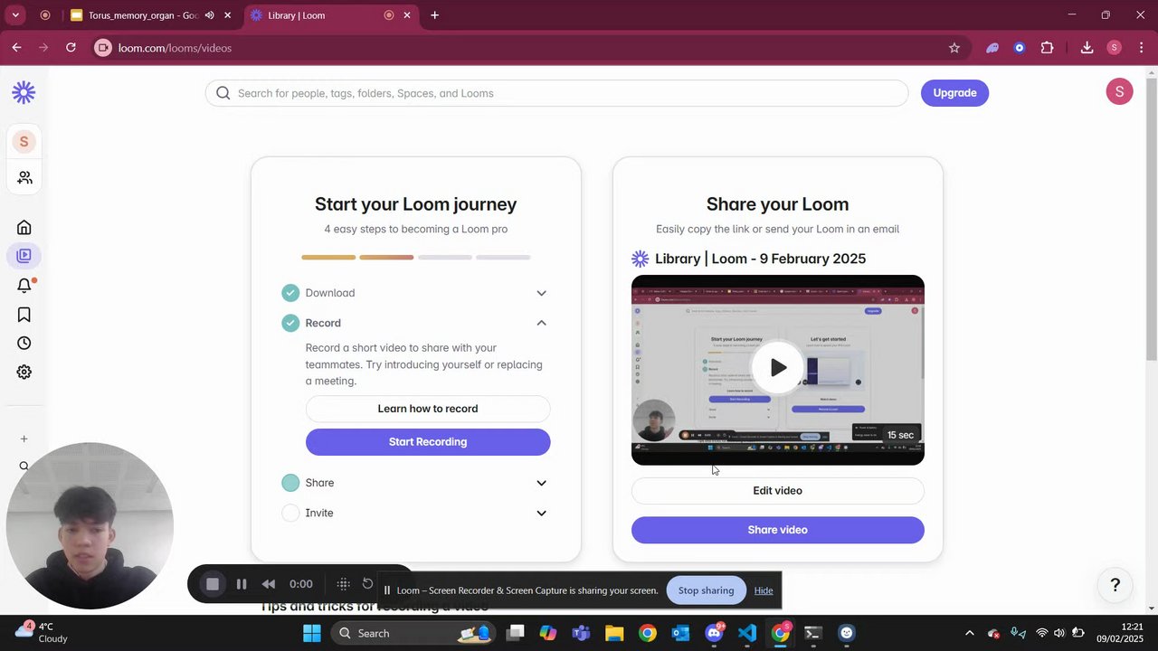Toggle the Record step checkmark
Screen dimensions: 1158x651
coord(290,323)
